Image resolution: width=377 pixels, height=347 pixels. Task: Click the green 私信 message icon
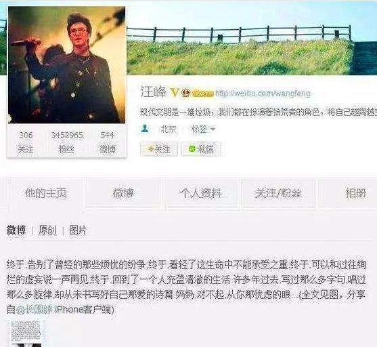click(x=192, y=149)
